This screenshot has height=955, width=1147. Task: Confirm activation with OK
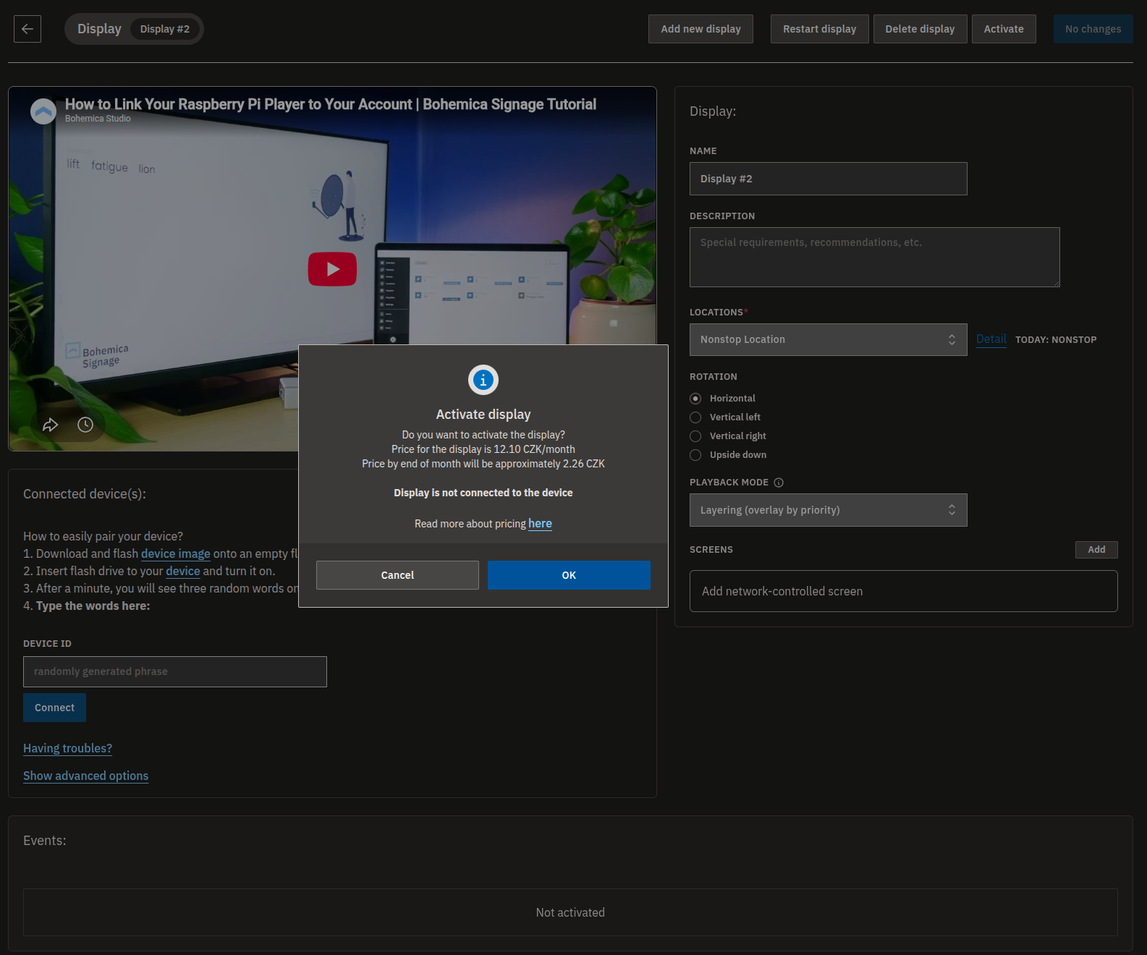569,575
